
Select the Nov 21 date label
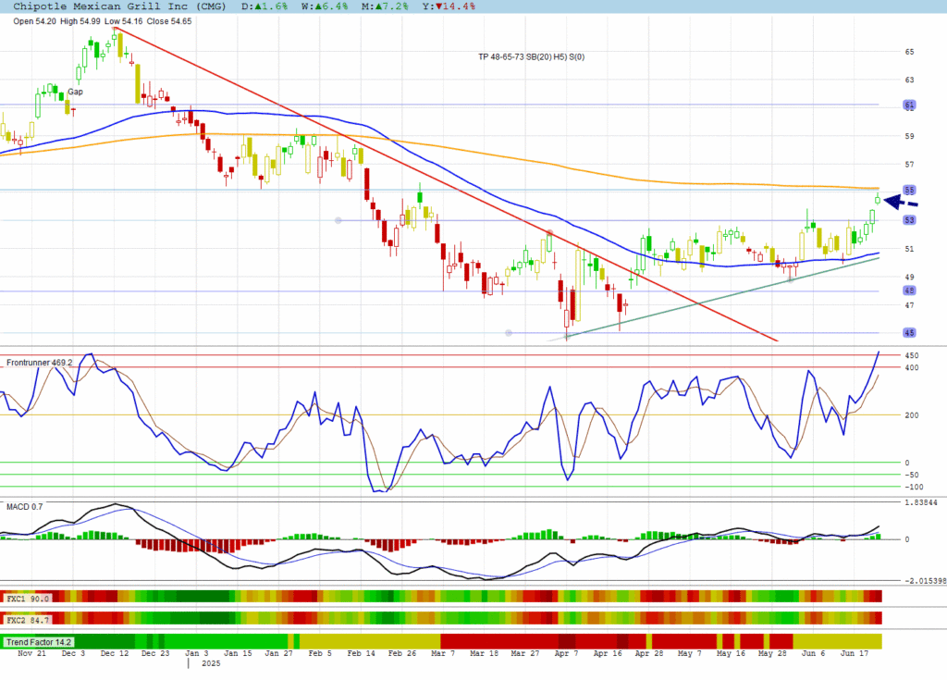32,653
